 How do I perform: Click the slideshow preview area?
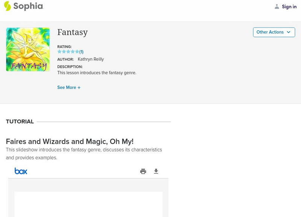(x=88, y=203)
